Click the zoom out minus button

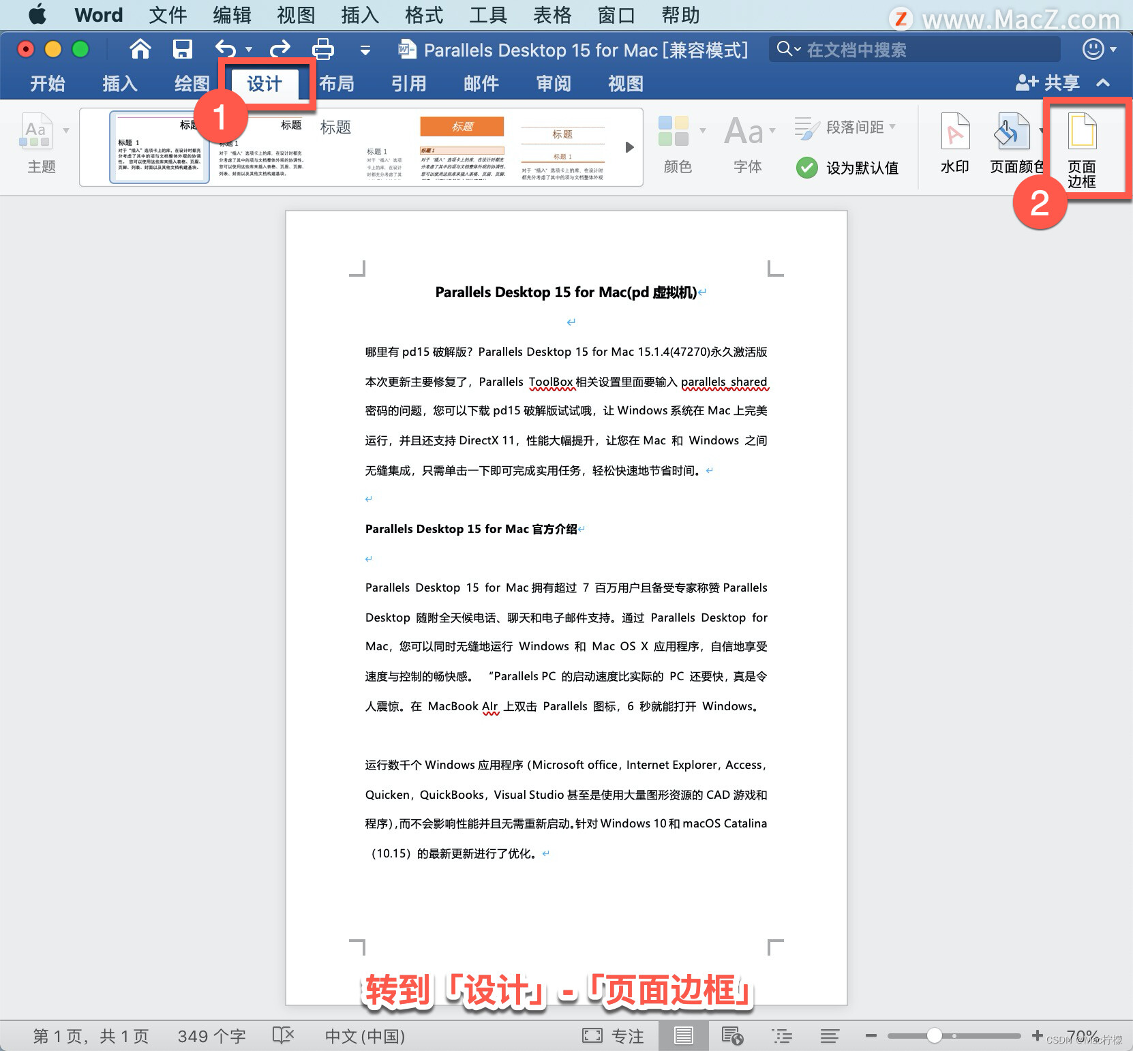(871, 1036)
